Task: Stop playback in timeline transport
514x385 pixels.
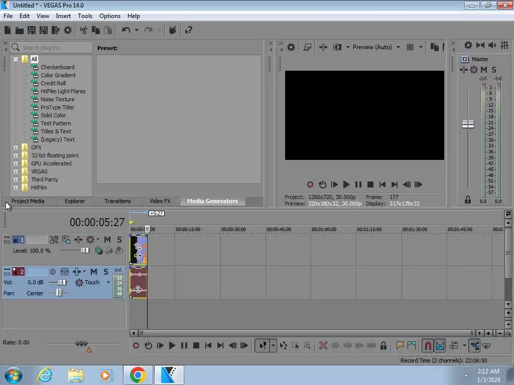Action: [x=196, y=345]
